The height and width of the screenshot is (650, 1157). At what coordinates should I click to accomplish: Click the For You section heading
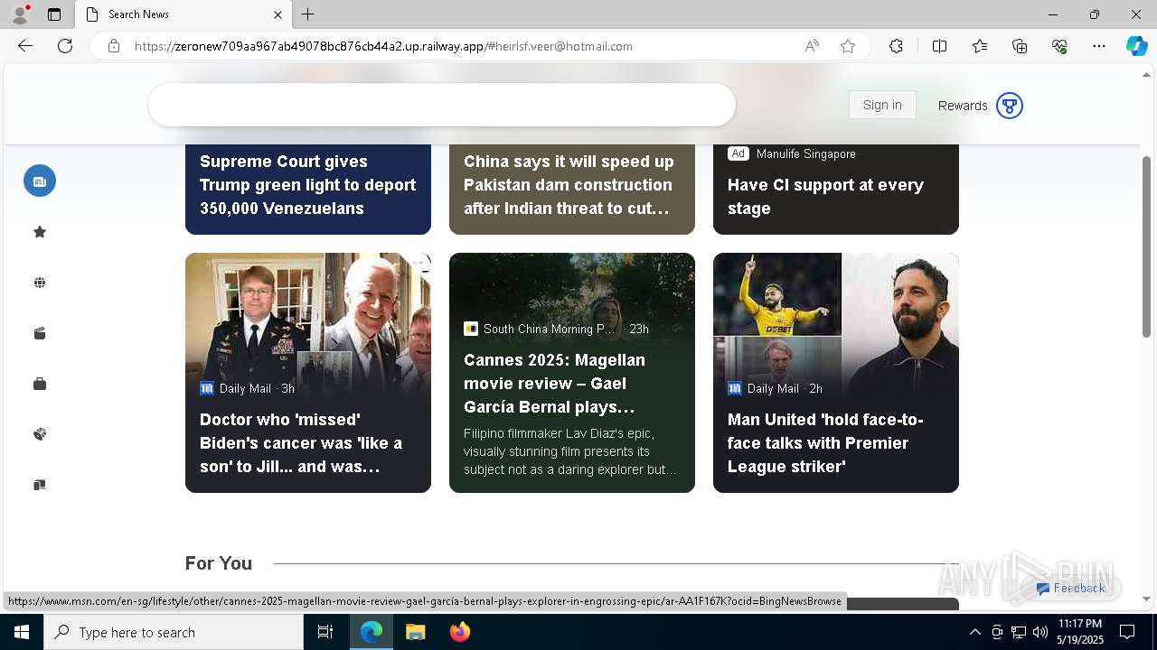(x=219, y=563)
